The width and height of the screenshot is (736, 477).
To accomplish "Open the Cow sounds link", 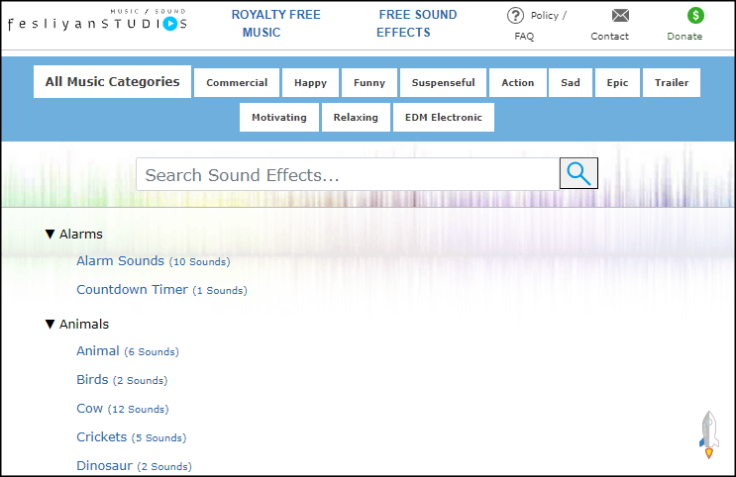I will coord(89,409).
